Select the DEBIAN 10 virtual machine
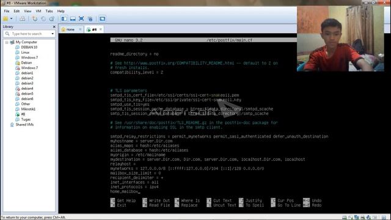Image resolution: width=391 pixels, height=220 pixels. [x=29, y=47]
